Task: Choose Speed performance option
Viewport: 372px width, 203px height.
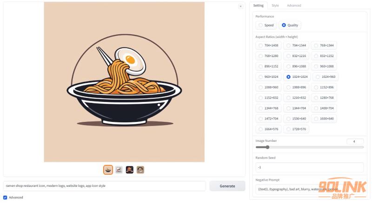Action: 266,25
